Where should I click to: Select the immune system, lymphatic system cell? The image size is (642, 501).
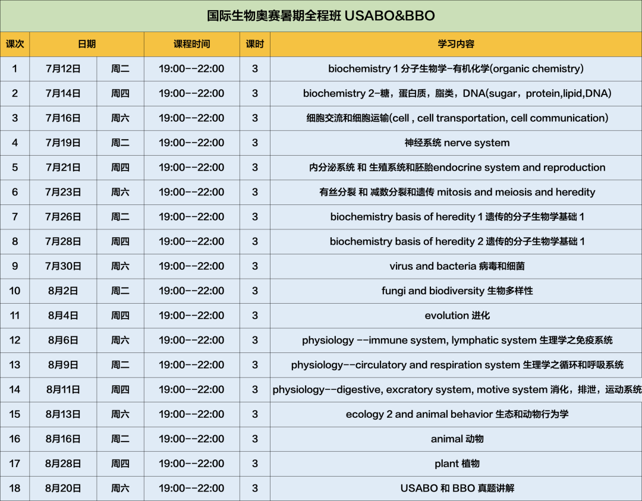456,340
